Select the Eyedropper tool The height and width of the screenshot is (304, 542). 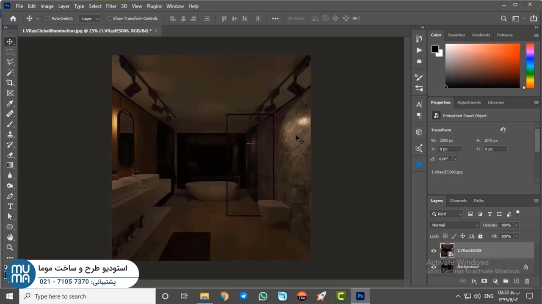pyautogui.click(x=10, y=103)
